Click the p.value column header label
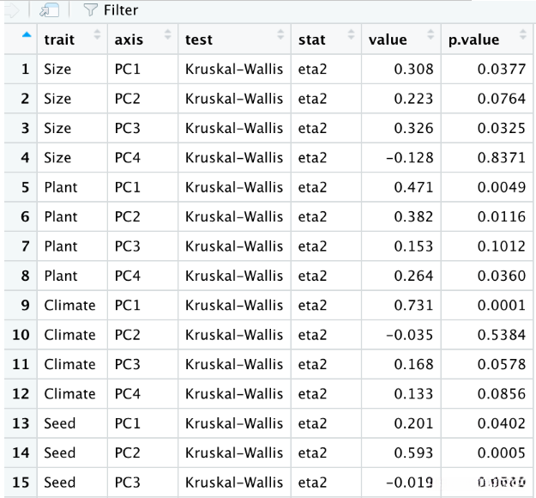536x498 pixels. pyautogui.click(x=474, y=39)
